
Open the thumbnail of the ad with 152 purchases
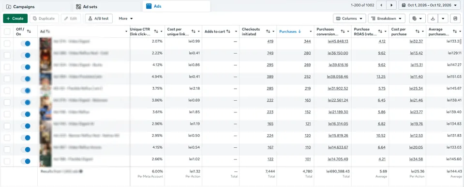coord(45,114)
